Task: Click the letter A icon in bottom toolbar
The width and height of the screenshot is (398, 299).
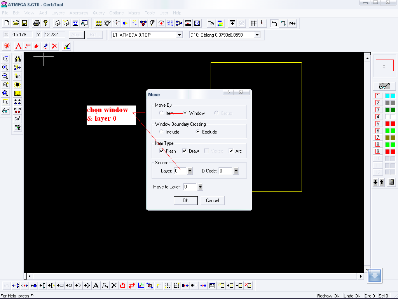Action: coord(96,285)
